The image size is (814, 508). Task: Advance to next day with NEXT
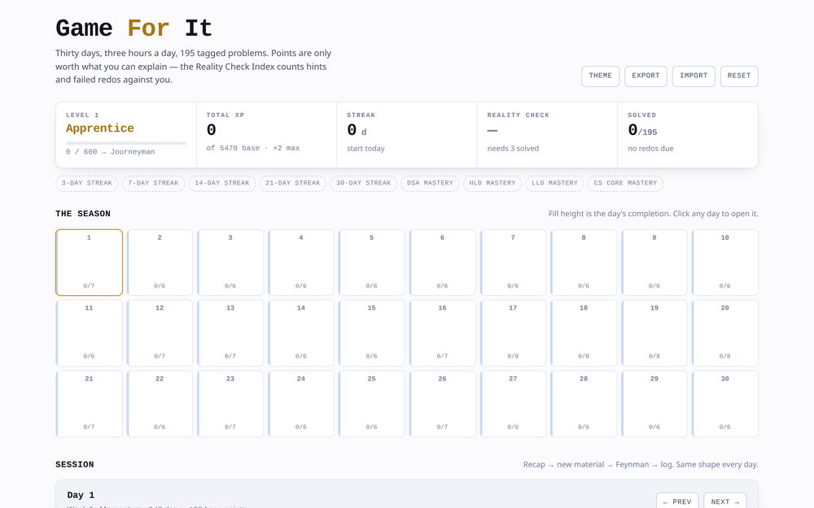coord(725,501)
